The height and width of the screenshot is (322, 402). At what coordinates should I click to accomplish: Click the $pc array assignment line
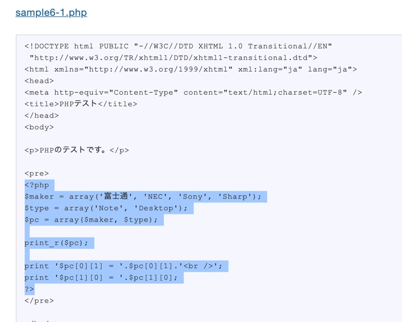(91, 219)
